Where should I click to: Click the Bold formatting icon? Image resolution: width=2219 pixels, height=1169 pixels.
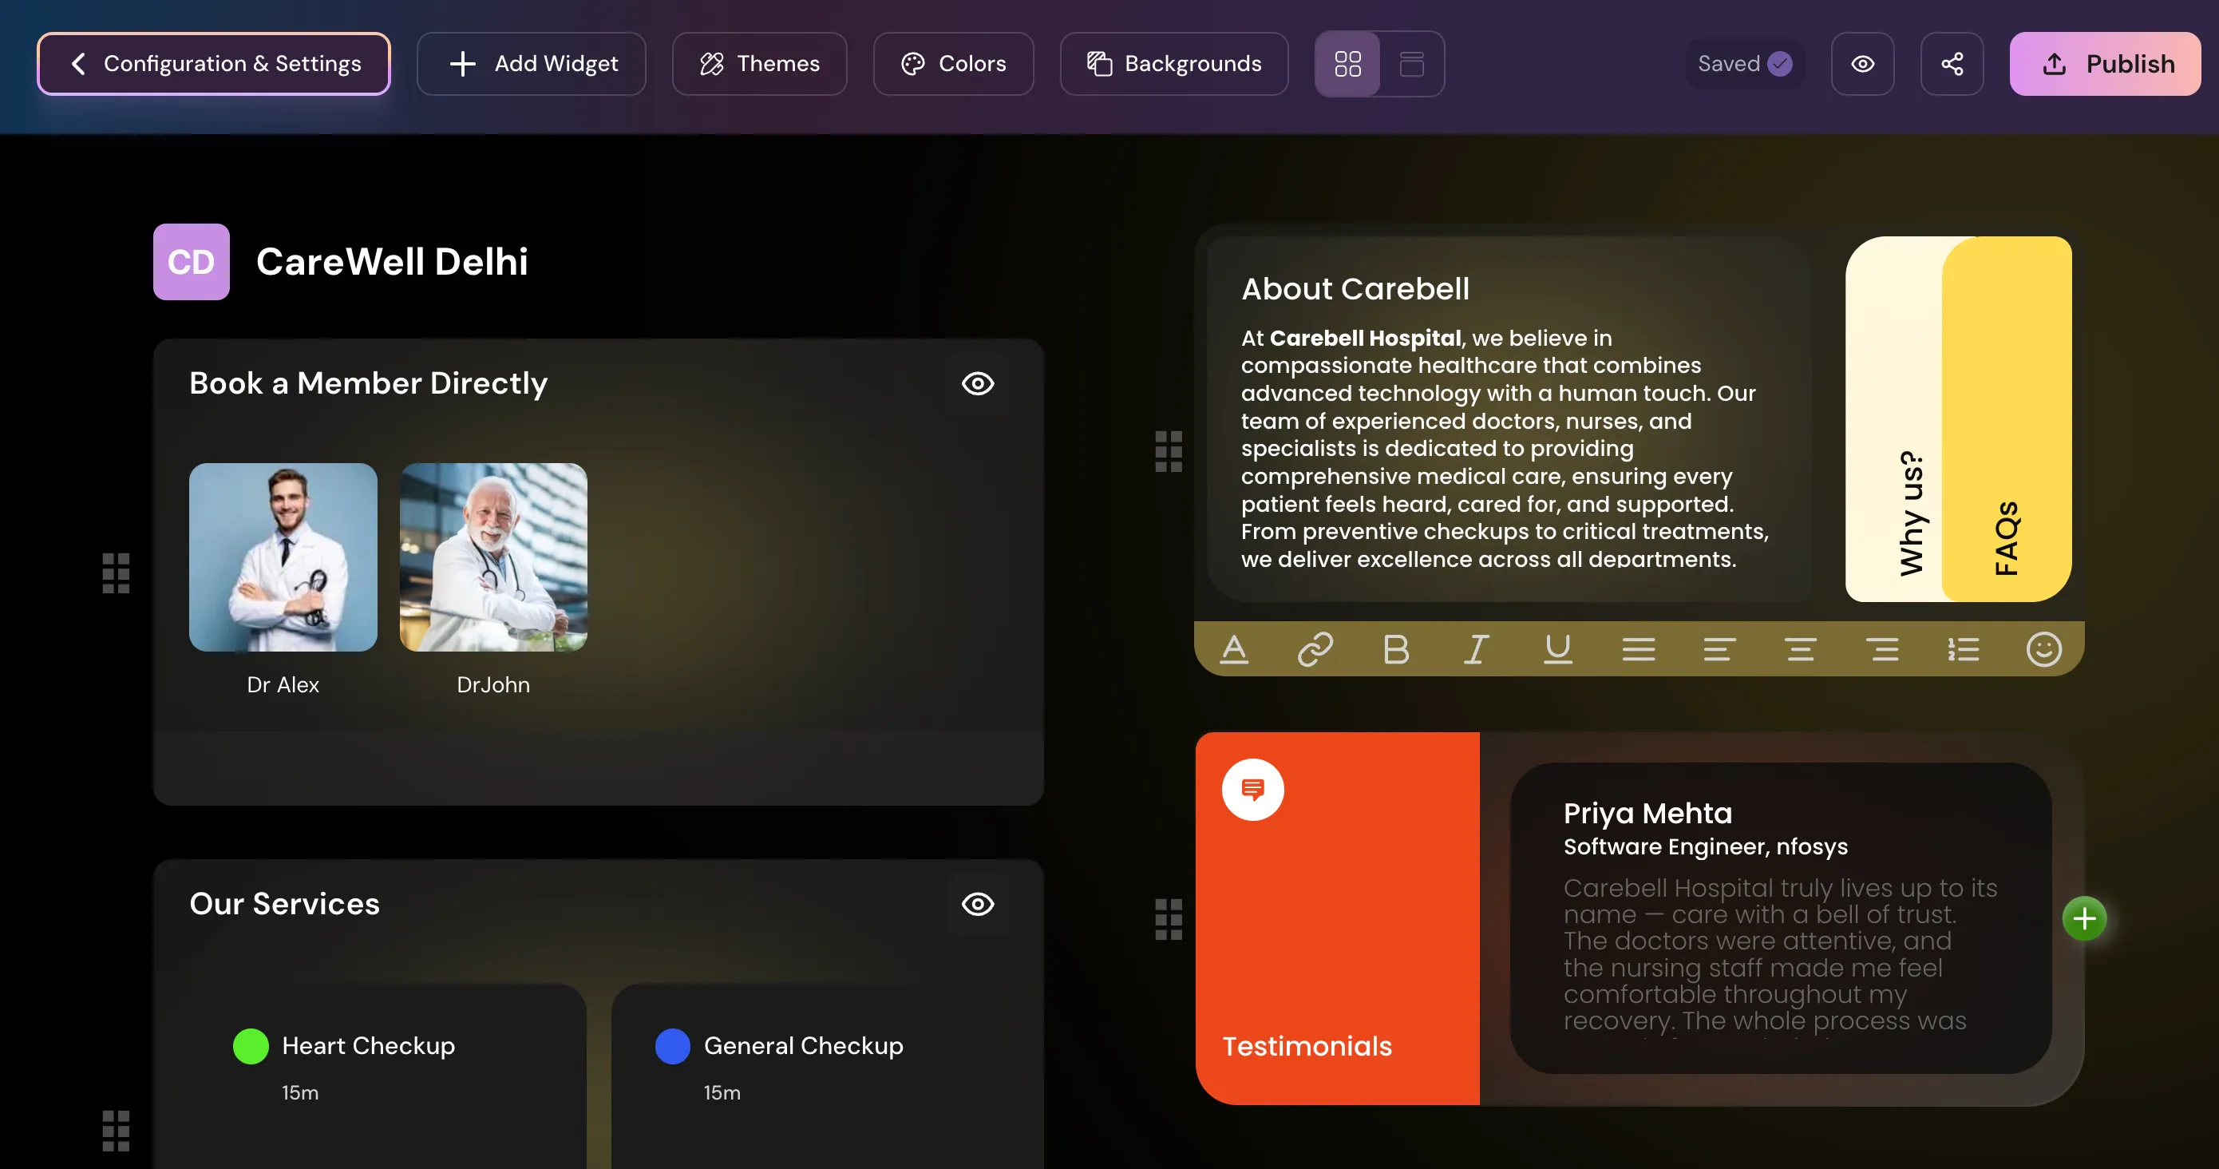(x=1395, y=648)
